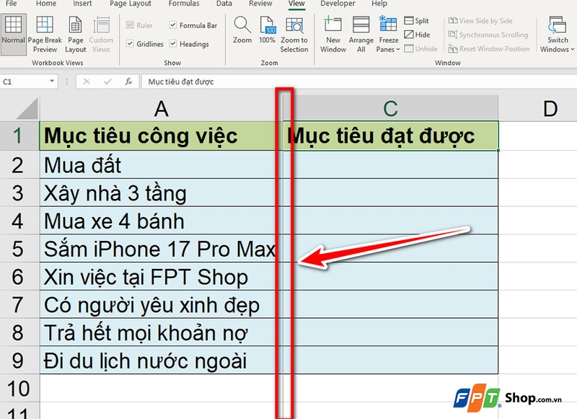This screenshot has height=419, width=577.
Task: Open Page Break Preview
Action: pos(45,34)
